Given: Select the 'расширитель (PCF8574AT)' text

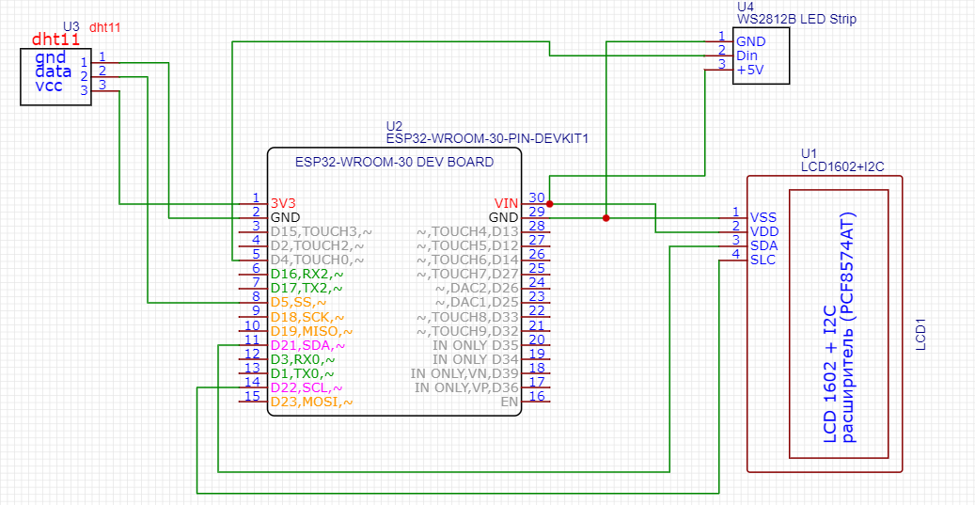Looking at the screenshot, I should pos(847,327).
